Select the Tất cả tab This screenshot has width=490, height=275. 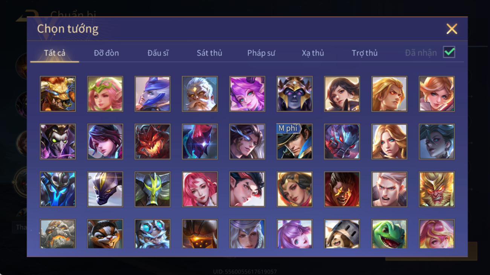tap(55, 53)
